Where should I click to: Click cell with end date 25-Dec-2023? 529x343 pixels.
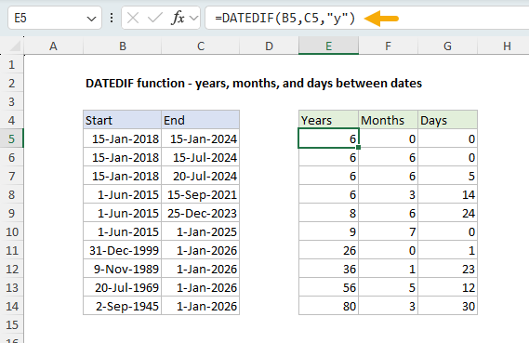[201, 213]
